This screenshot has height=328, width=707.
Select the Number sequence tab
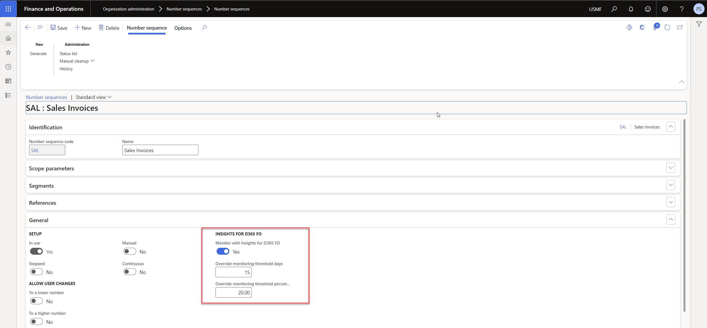(146, 28)
